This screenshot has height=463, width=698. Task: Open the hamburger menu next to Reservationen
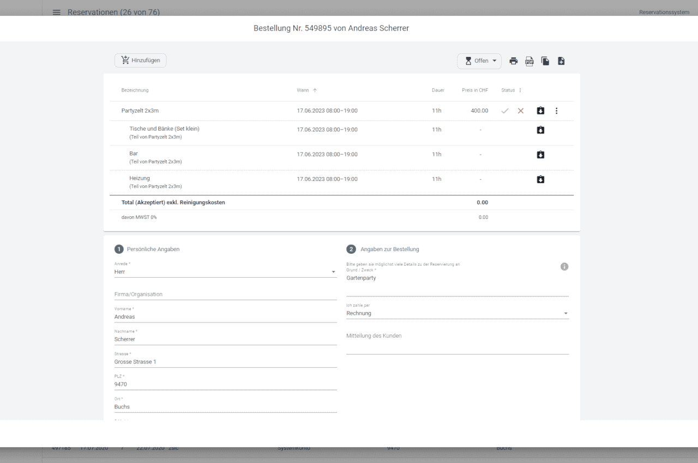56,12
